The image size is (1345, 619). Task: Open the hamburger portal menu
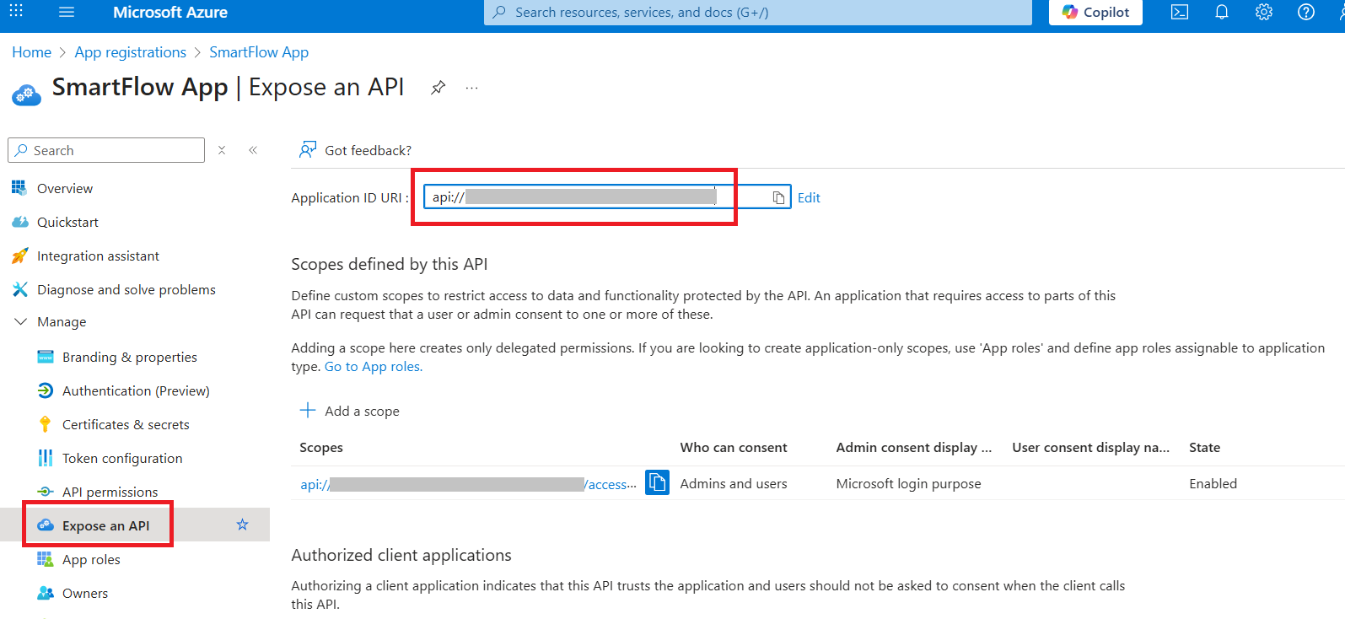point(67,12)
